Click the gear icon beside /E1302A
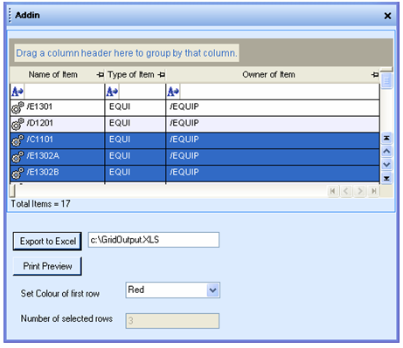The height and width of the screenshot is (348, 403). [x=17, y=157]
